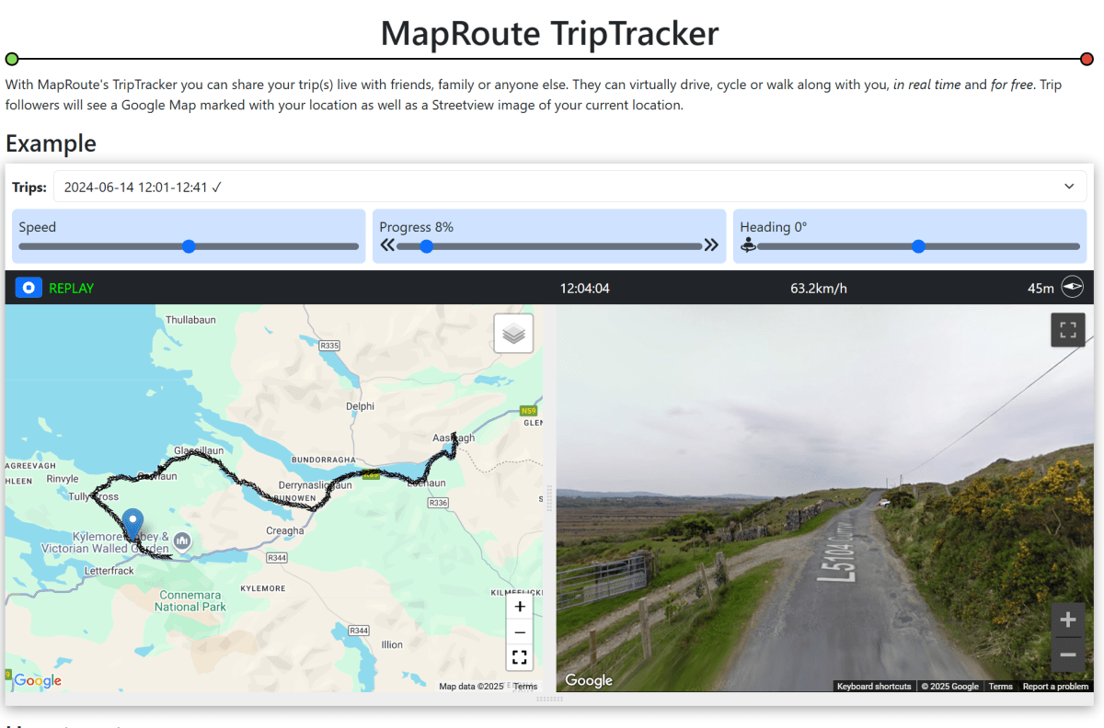
Task: Click the vertical divider handle between map and Street View
Action: tap(549, 498)
